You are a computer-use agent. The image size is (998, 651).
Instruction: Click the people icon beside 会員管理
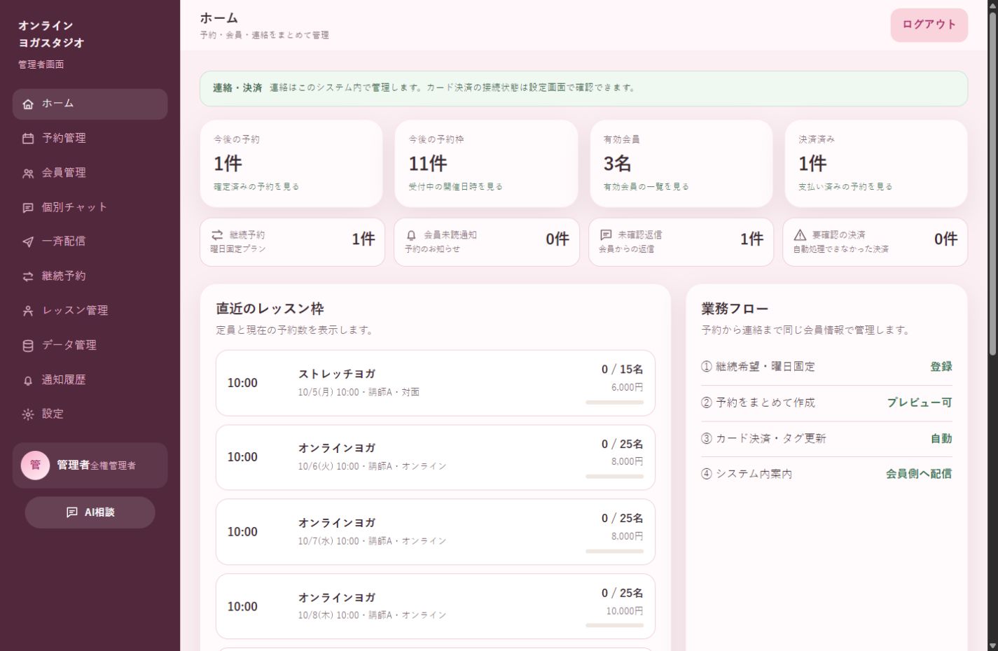[28, 173]
